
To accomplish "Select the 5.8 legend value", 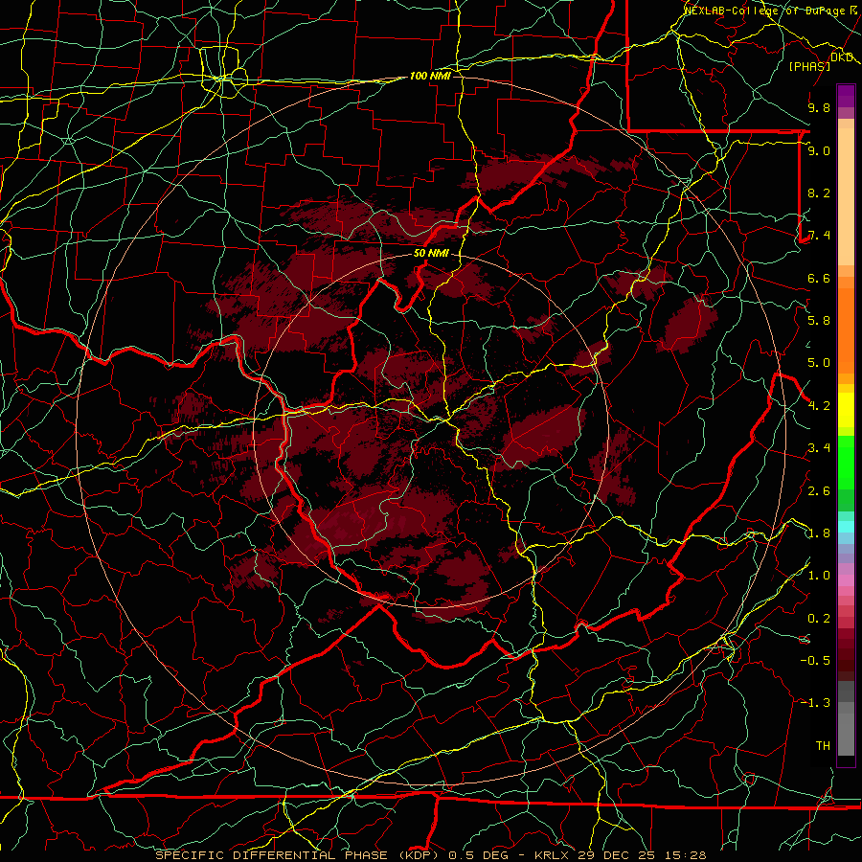I will tap(819, 321).
